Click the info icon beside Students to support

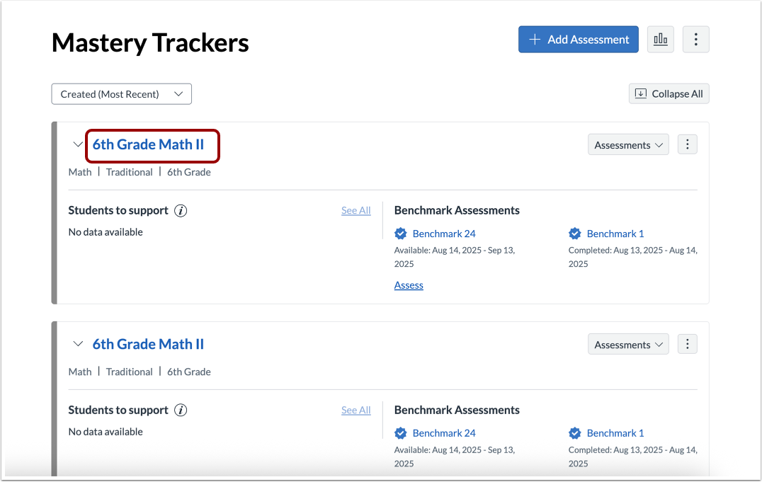coord(180,210)
